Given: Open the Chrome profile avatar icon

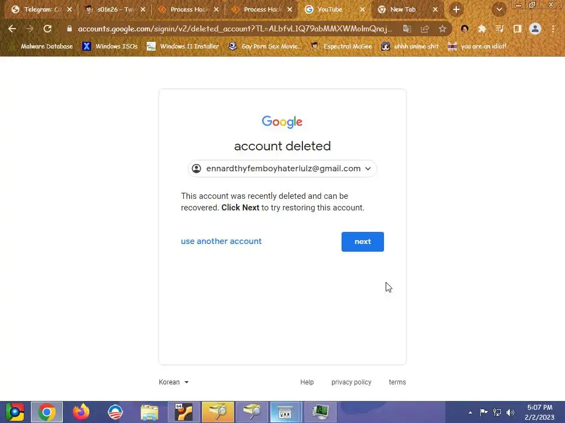Looking at the screenshot, I should tap(535, 29).
